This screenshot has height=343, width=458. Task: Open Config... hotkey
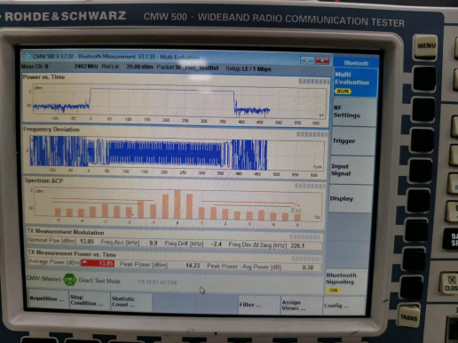pos(343,306)
